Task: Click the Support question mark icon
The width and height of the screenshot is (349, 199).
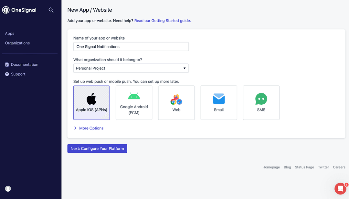Action: [x=7, y=74]
